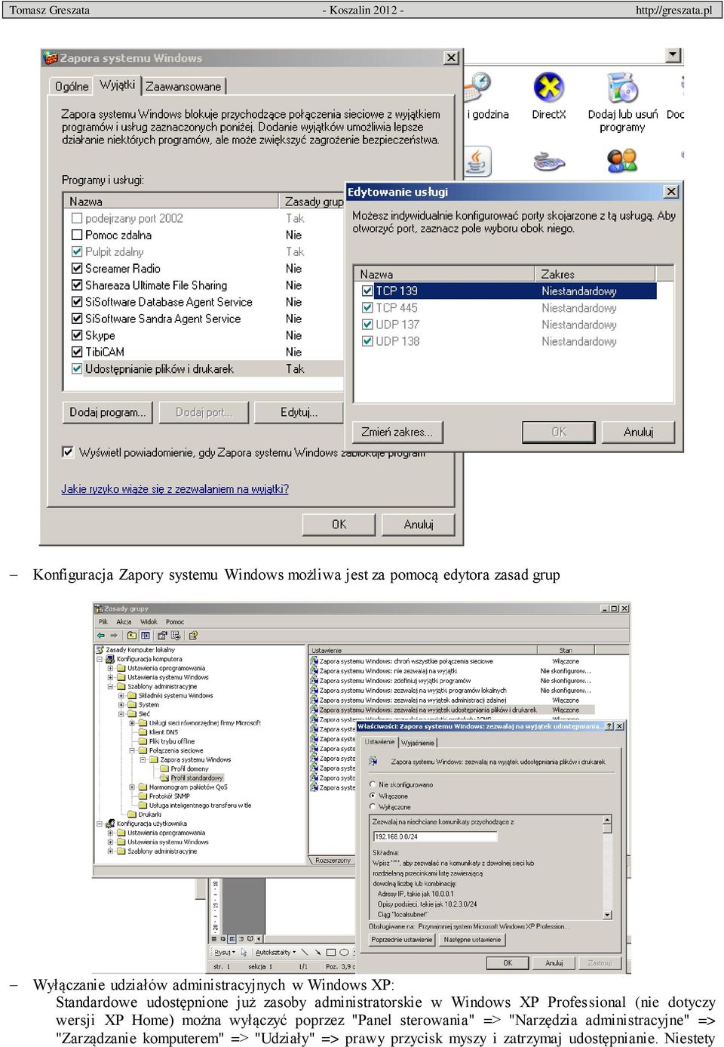Open 'Jakie ryzyko wiąże się z zezwalaniem' link

(175, 488)
